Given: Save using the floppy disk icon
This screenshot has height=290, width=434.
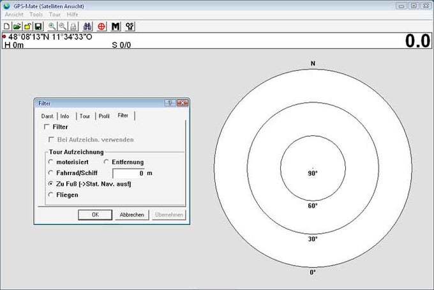Looking at the screenshot, I should coord(38,27).
